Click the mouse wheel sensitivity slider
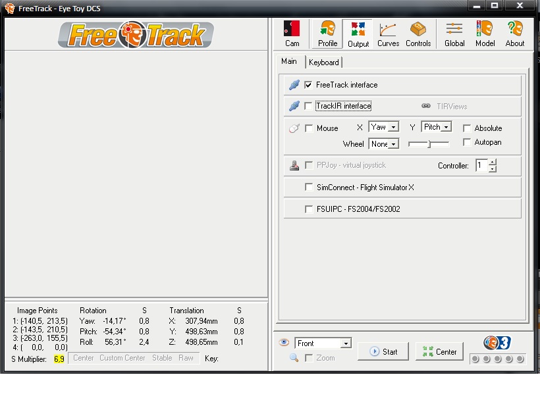The image size is (540, 404). (x=429, y=143)
